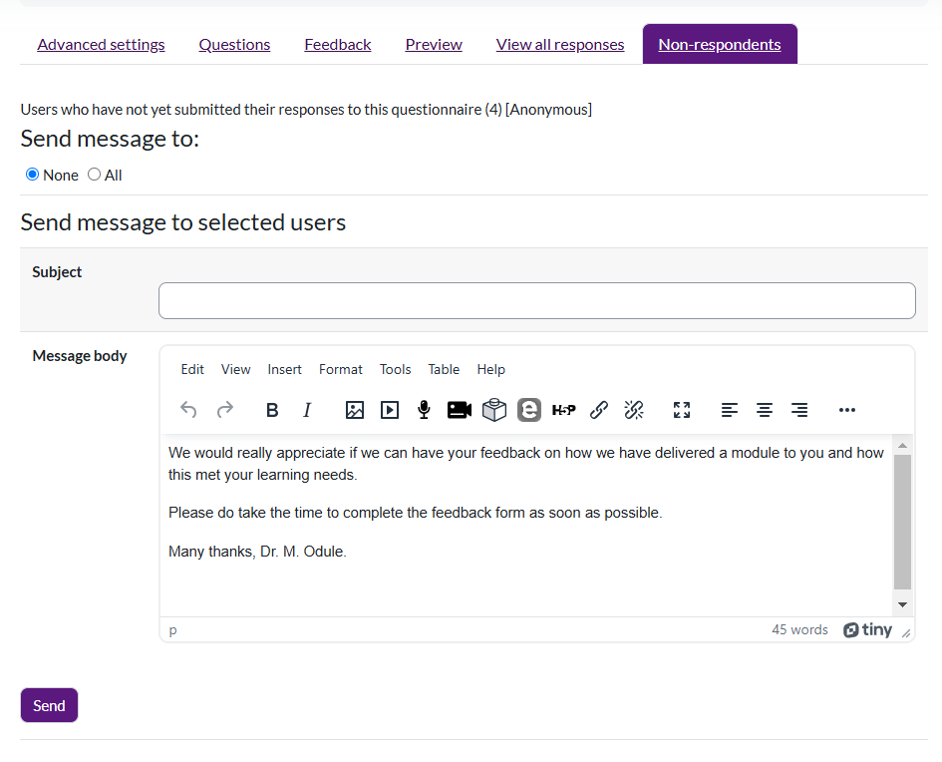Viewport: 942px width, 762px height.
Task: Toggle fullscreen mode in editor
Action: click(x=682, y=410)
